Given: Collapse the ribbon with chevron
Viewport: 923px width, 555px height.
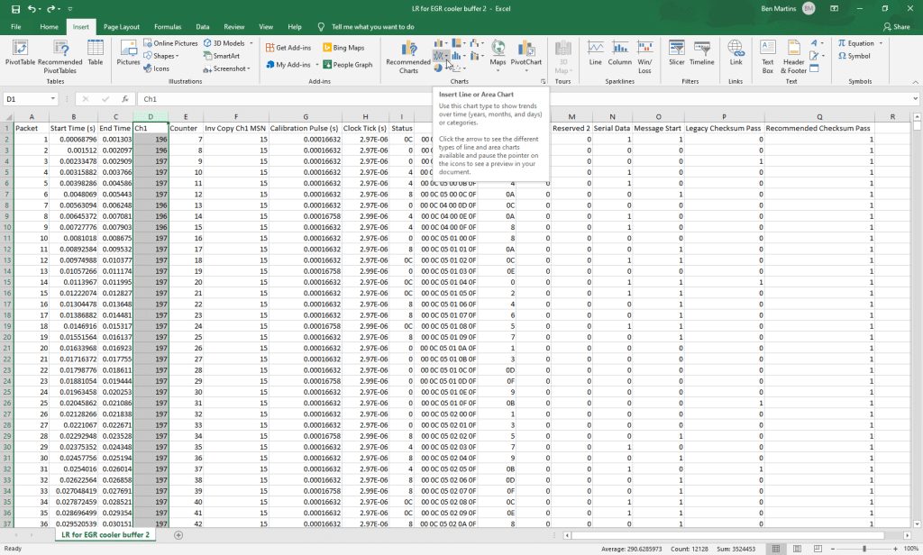Looking at the screenshot, I should (916, 82).
